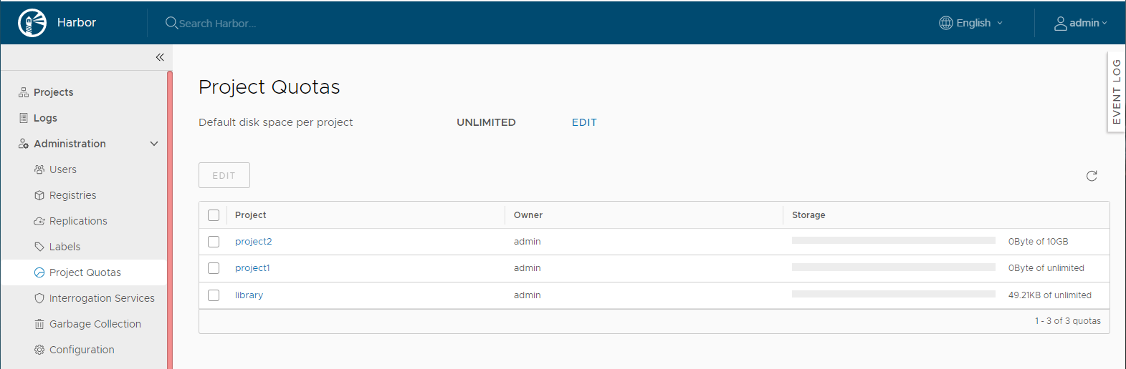Collapse the sidebar with double-chevron icon

160,57
